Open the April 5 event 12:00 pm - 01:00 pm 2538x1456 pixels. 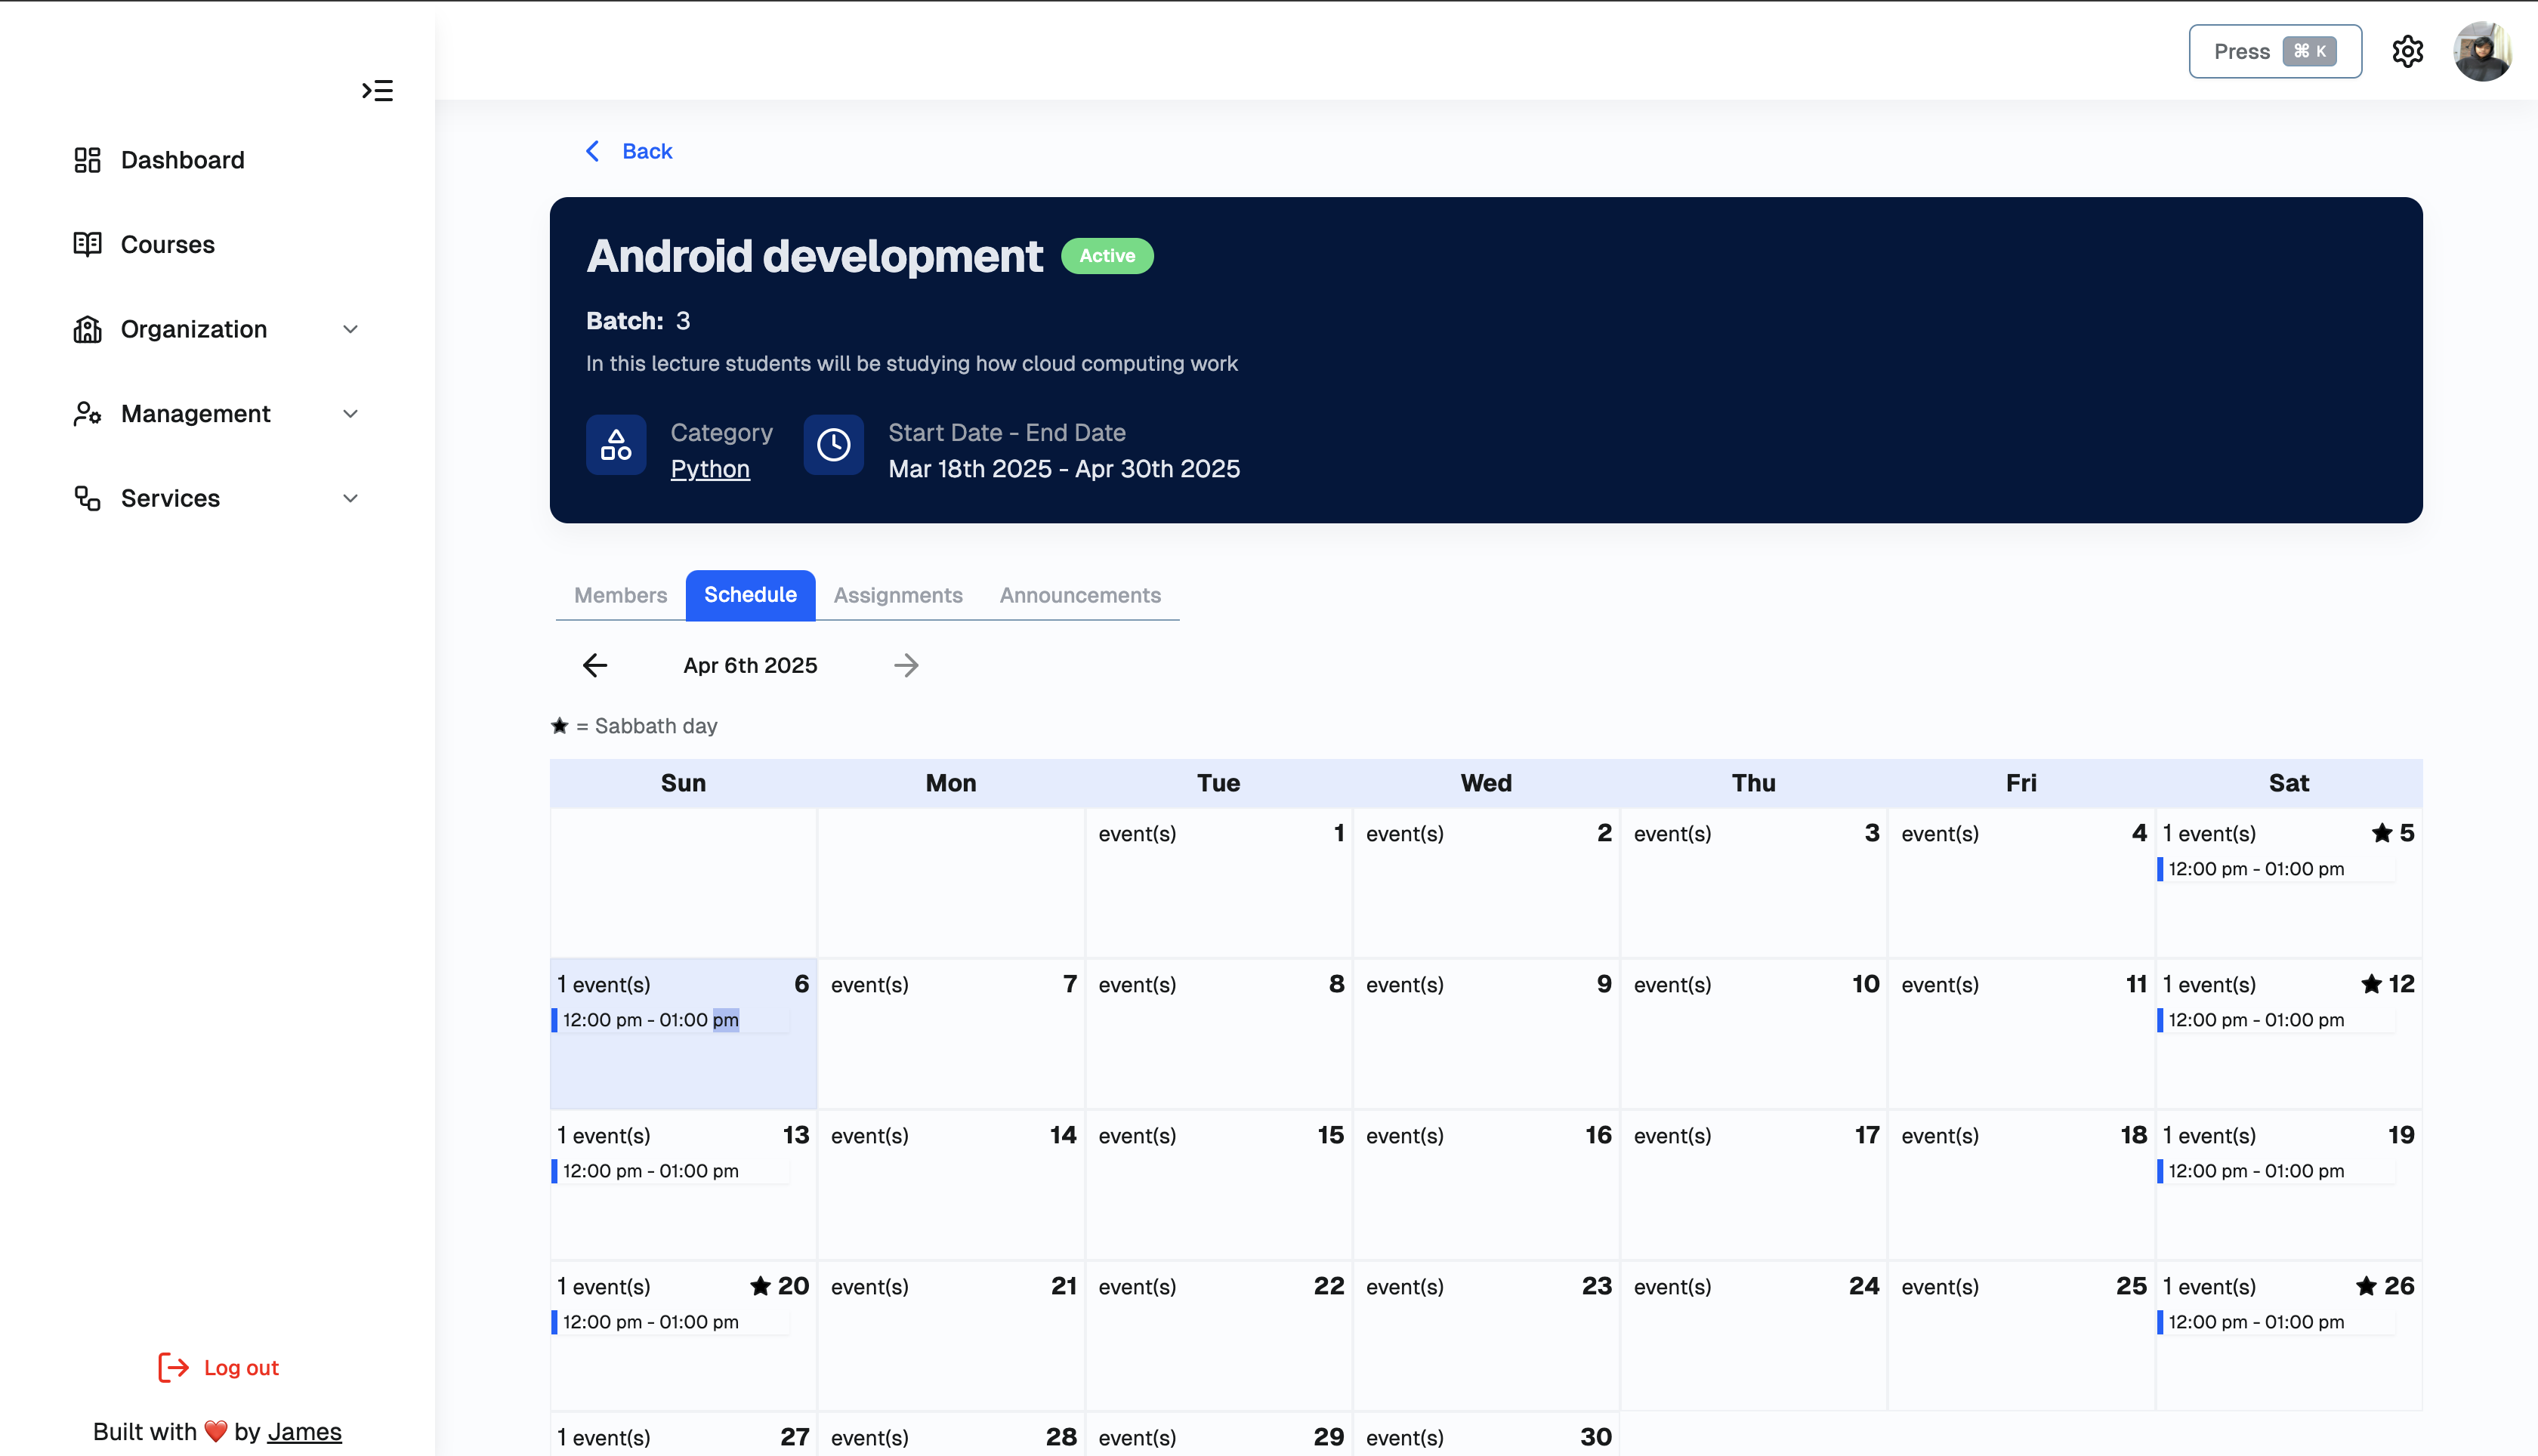(2276, 869)
